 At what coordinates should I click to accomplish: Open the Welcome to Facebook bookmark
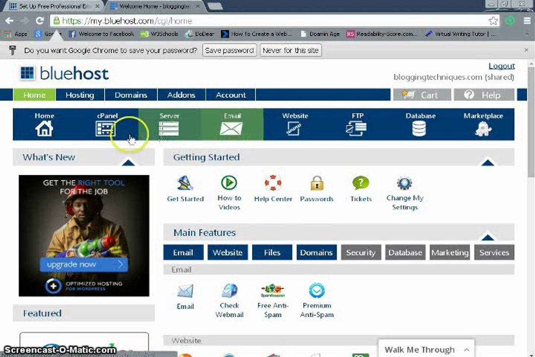pyautogui.click(x=102, y=34)
